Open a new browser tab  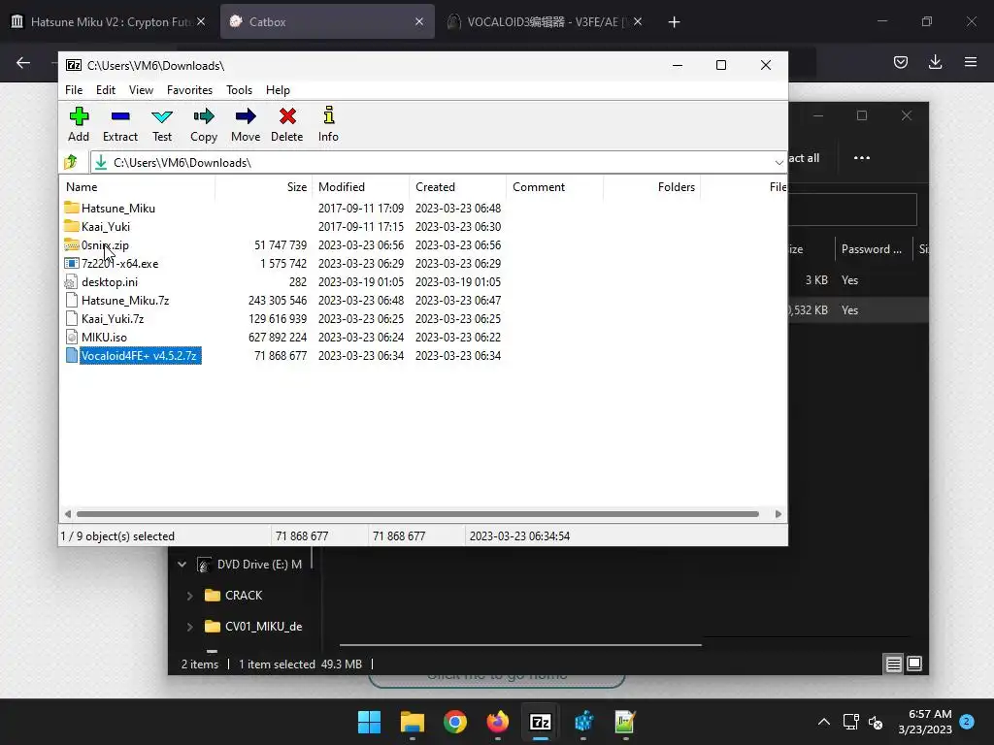point(674,22)
